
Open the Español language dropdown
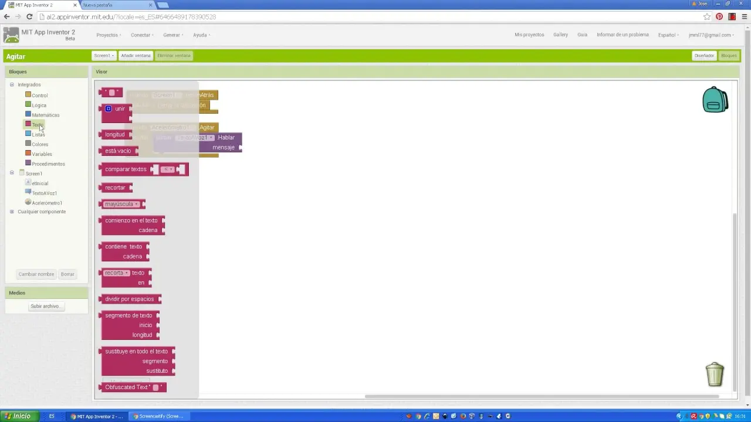[x=668, y=35]
